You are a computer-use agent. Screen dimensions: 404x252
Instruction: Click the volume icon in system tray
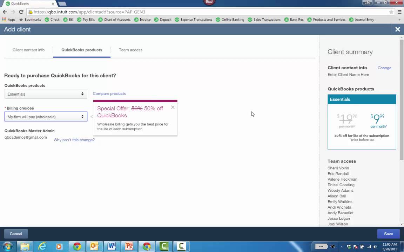click(375, 247)
